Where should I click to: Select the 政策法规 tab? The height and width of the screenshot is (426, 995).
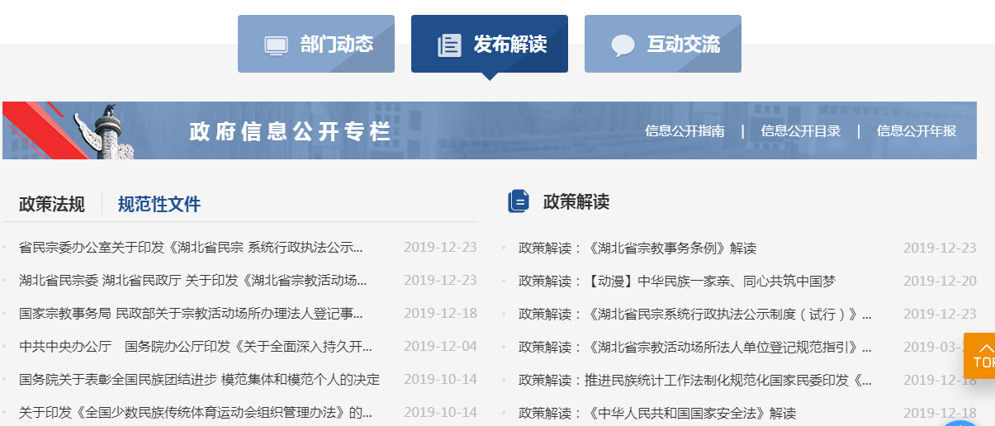click(x=52, y=204)
